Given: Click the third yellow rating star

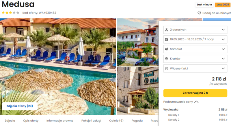Looking at the screenshot, I should tap(10, 13).
